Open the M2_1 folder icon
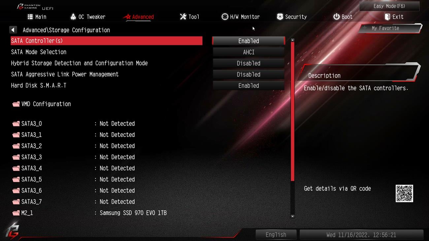Image resolution: width=429 pixels, height=241 pixels. (16, 213)
